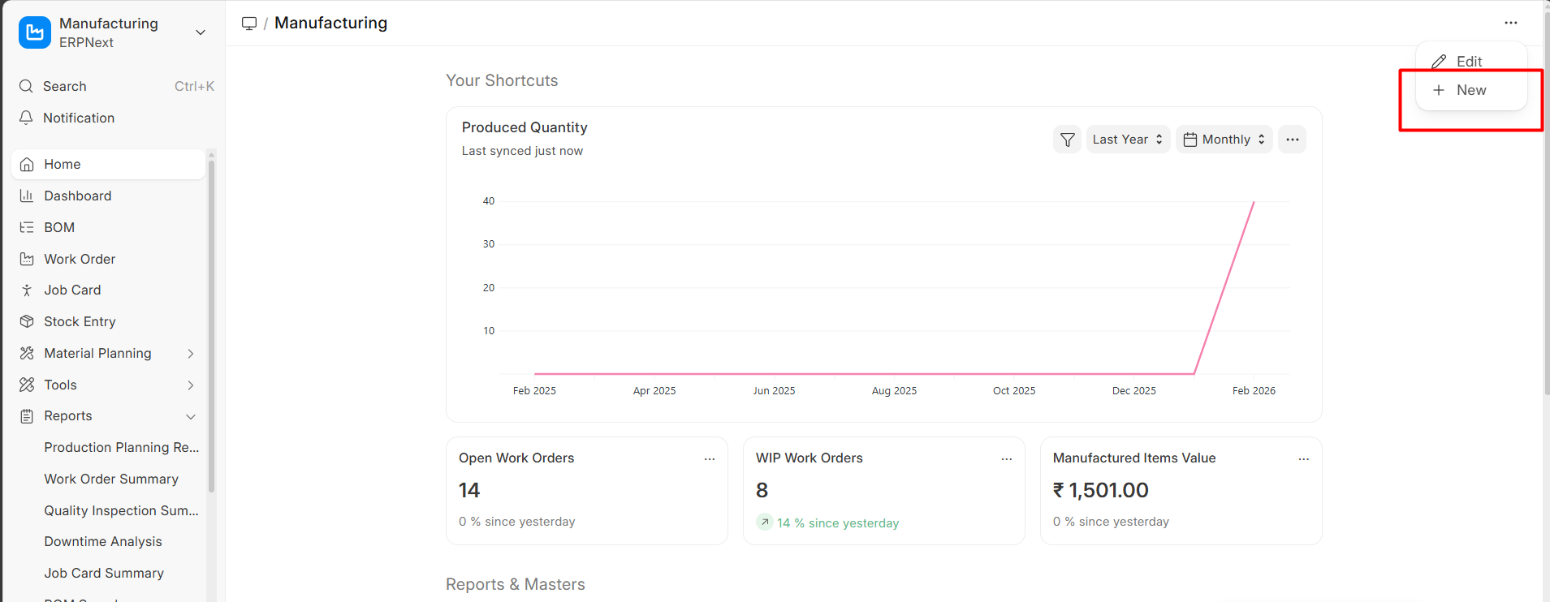Expand the Tools sidebar section
1550x602 pixels.
[191, 385]
